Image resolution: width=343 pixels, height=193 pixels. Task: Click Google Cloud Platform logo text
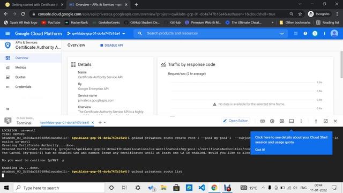[x=38, y=33]
